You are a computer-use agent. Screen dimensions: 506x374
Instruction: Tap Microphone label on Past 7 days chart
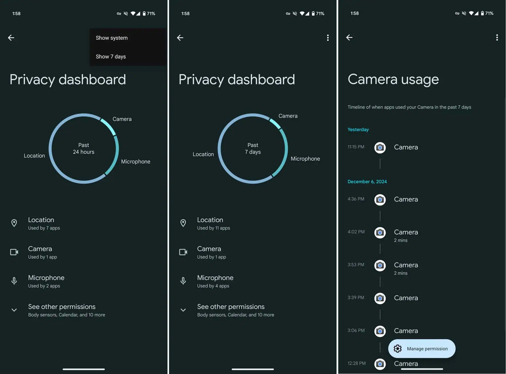click(x=305, y=159)
